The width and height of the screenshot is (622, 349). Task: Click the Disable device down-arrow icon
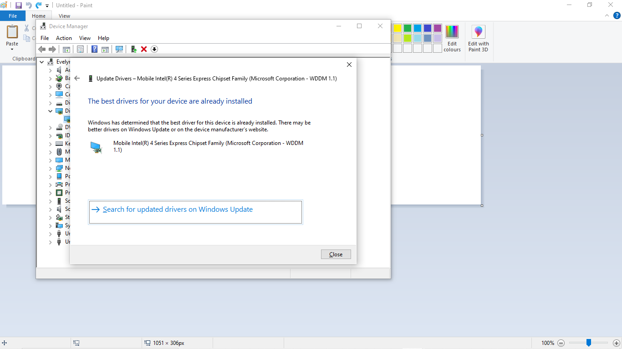click(154, 49)
